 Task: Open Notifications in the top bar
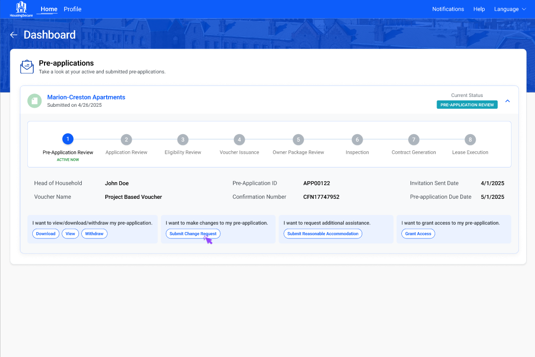(448, 9)
